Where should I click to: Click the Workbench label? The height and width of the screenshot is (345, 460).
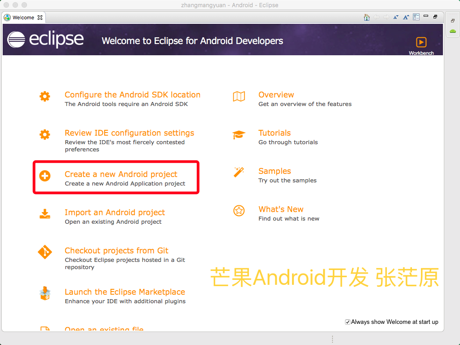[421, 53]
